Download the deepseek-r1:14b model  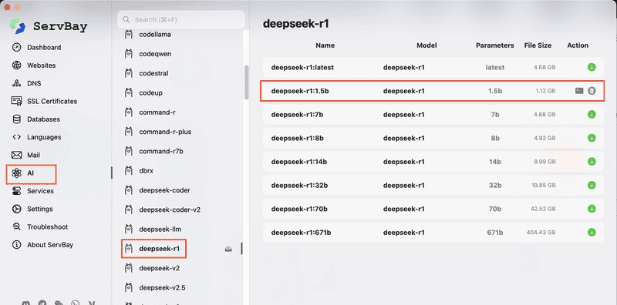pyautogui.click(x=592, y=162)
